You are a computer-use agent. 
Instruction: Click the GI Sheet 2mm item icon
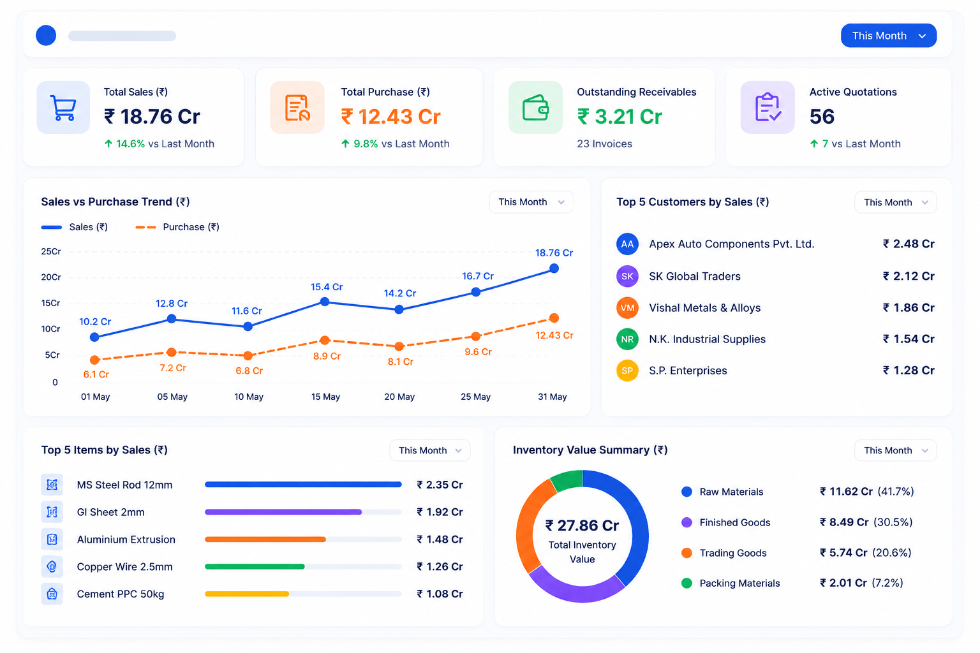tap(52, 512)
